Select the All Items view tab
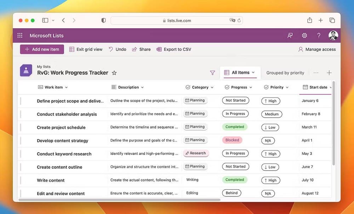 pos(240,72)
